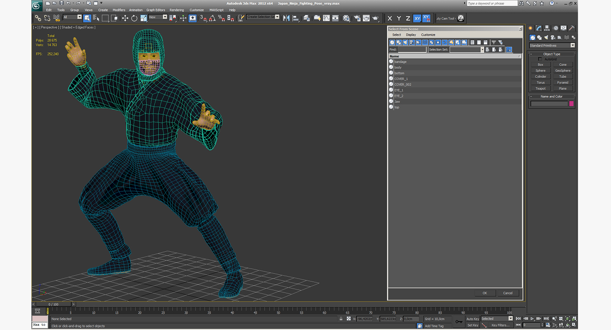
Task: Pick the Rectangular Selection Region tool
Action: pos(105,18)
